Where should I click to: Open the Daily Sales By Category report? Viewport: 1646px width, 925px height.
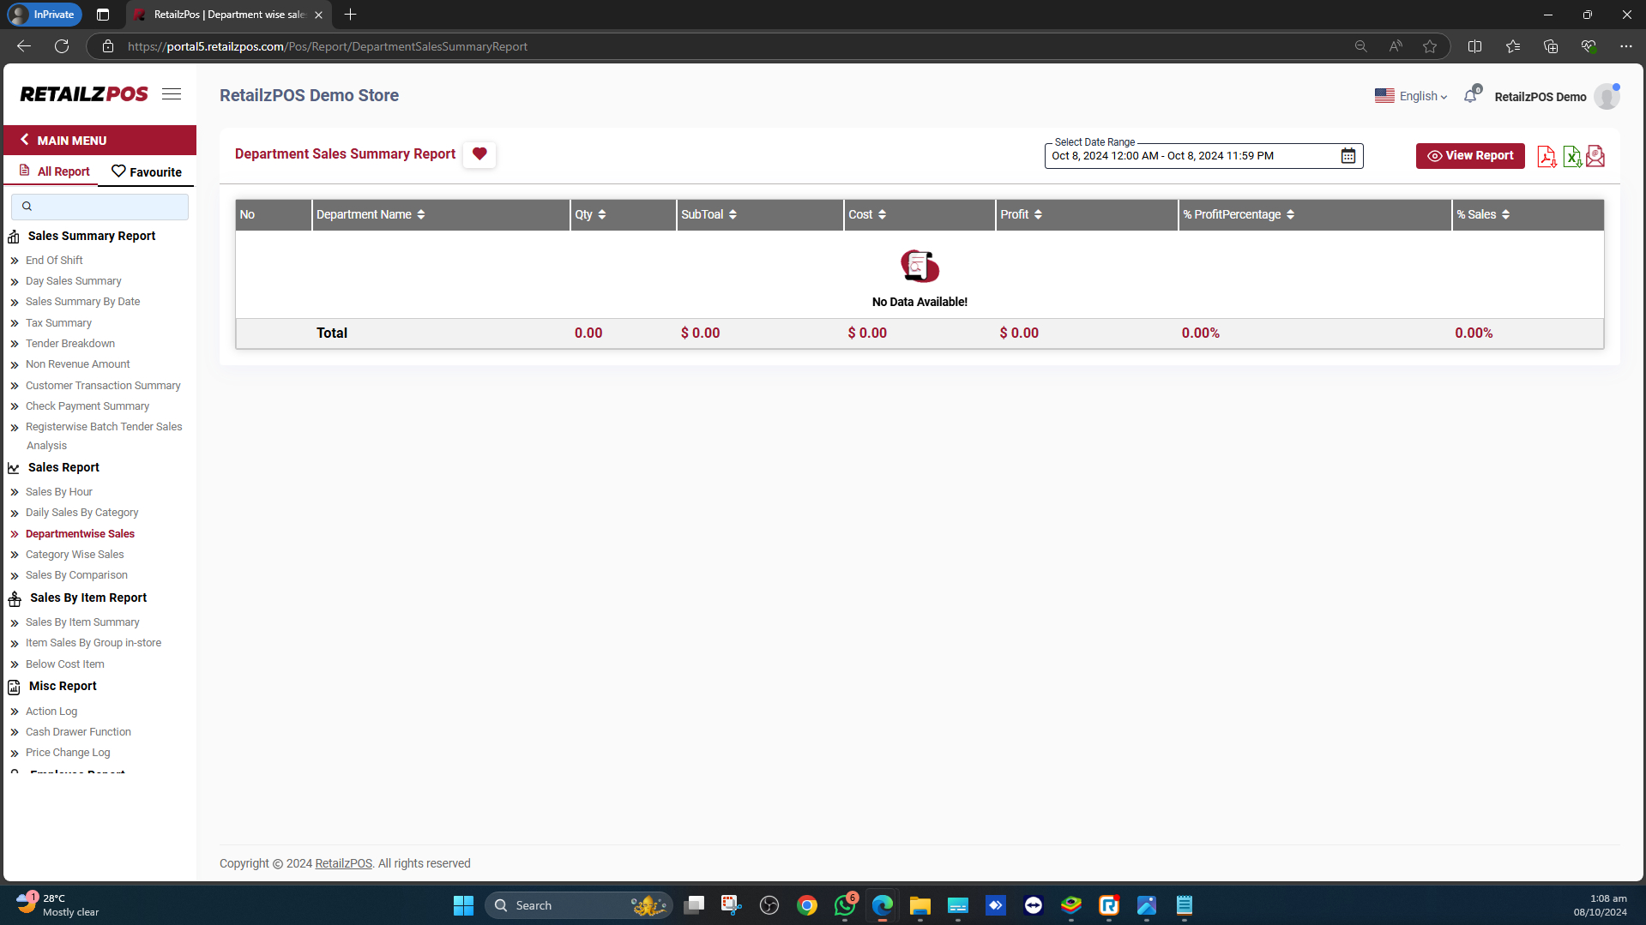pos(81,512)
